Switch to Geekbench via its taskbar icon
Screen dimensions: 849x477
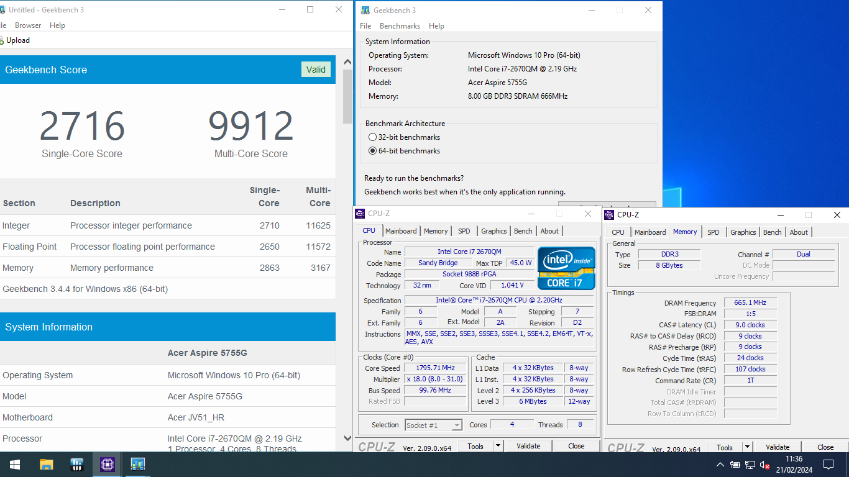tap(137, 464)
